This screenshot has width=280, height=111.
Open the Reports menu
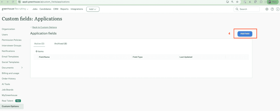(x=64, y=9)
